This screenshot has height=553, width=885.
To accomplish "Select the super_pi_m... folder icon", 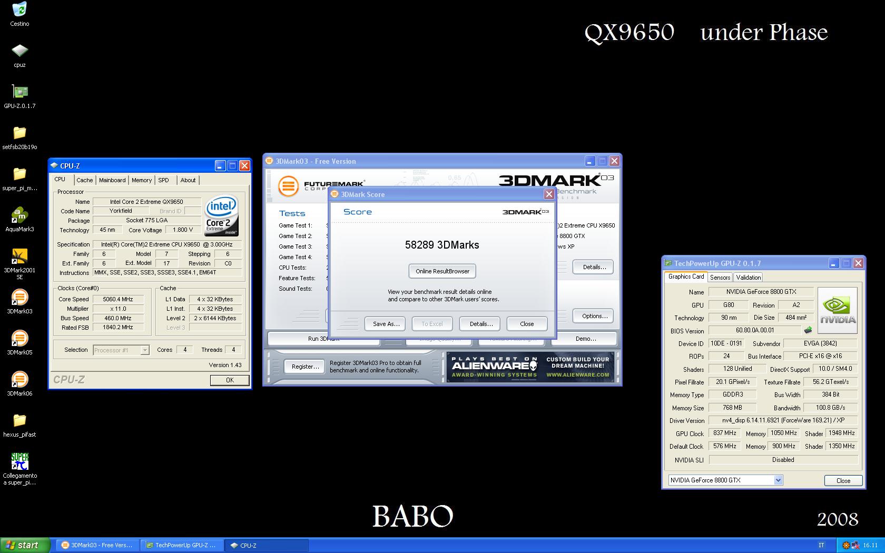I will (19, 174).
